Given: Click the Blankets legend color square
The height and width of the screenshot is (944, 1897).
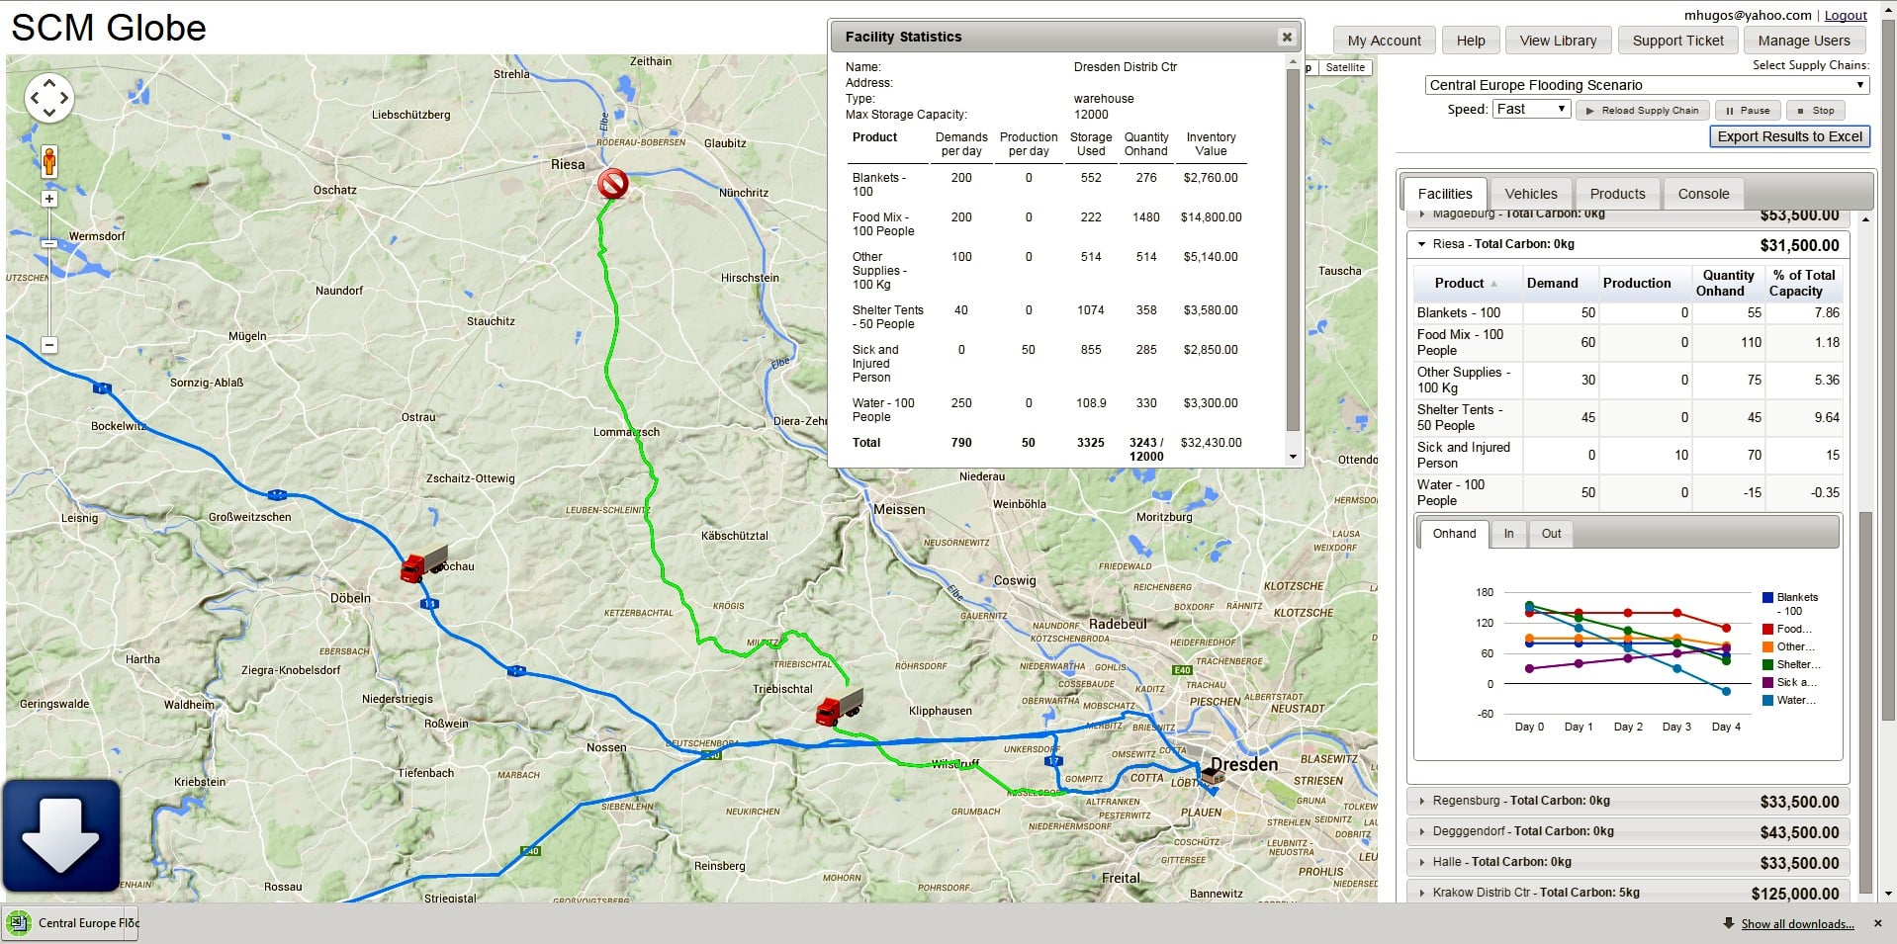Looking at the screenshot, I should 1767,597.
